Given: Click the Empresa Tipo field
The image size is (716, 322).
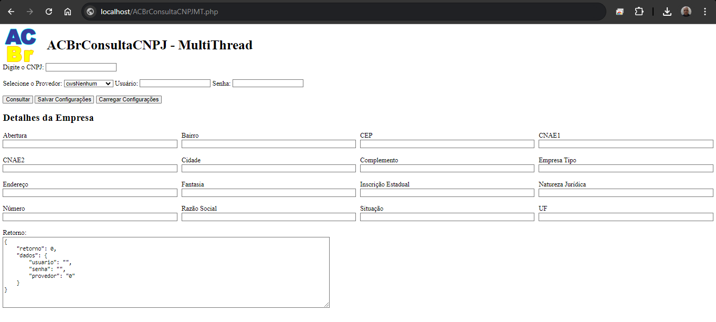Looking at the screenshot, I should [x=626, y=169].
